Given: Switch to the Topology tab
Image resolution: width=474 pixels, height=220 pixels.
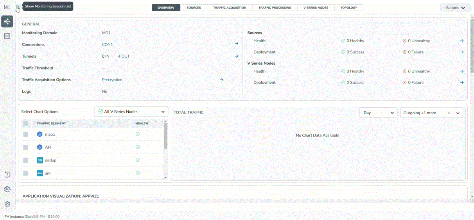Looking at the screenshot, I should pyautogui.click(x=348, y=8).
